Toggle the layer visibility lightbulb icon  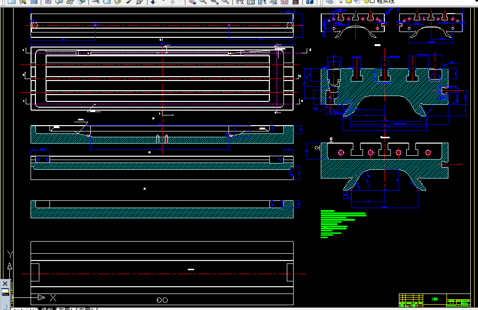click(341, 3)
